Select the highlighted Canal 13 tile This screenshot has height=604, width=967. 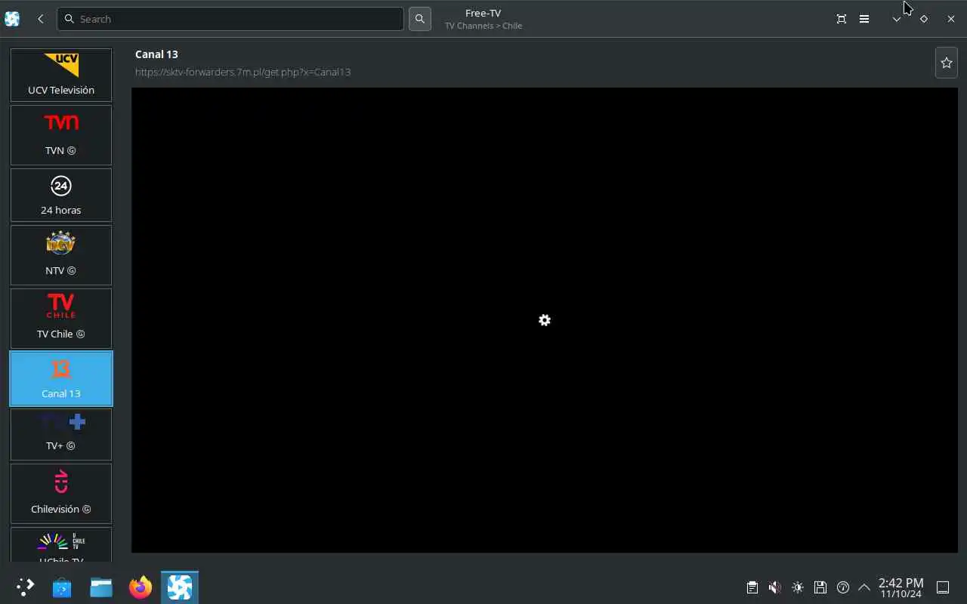[x=61, y=378]
